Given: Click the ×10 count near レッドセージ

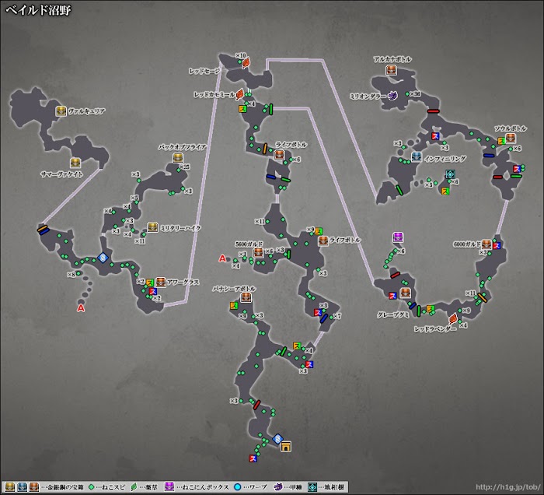Looking at the screenshot, I should (240, 55).
